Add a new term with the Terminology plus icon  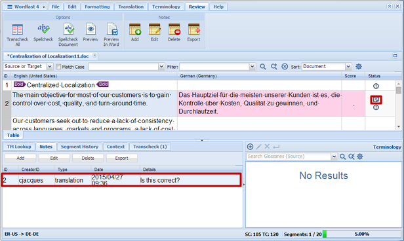point(250,147)
